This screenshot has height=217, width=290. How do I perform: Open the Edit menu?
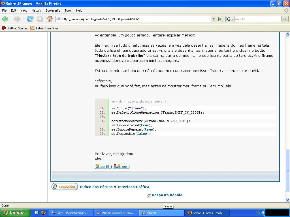click(14, 10)
